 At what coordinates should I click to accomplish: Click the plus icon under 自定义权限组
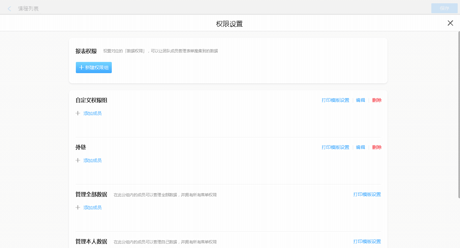click(78, 113)
